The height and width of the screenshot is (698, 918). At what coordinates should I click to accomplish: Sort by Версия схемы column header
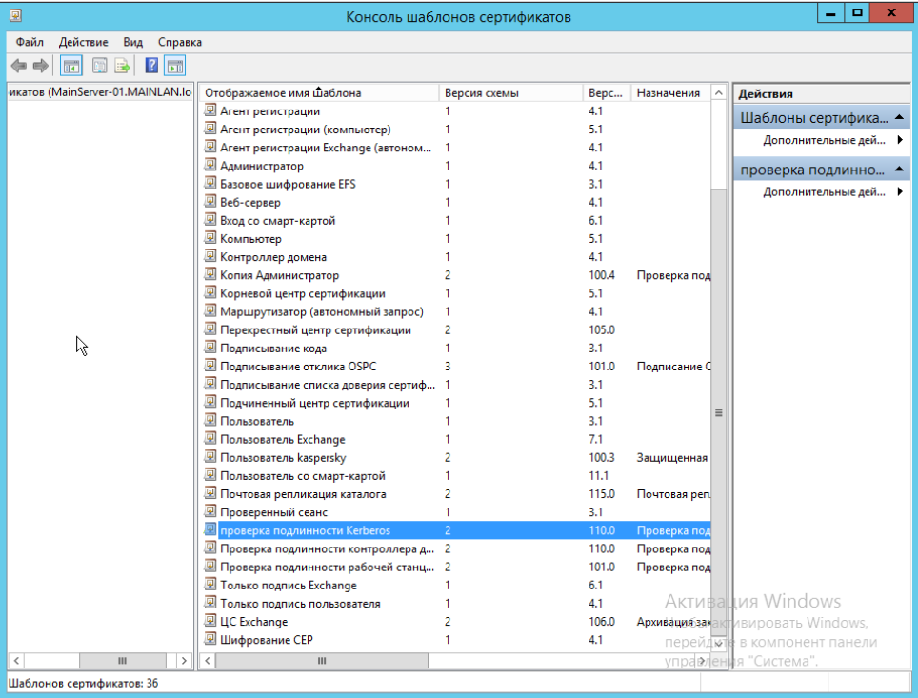(510, 93)
